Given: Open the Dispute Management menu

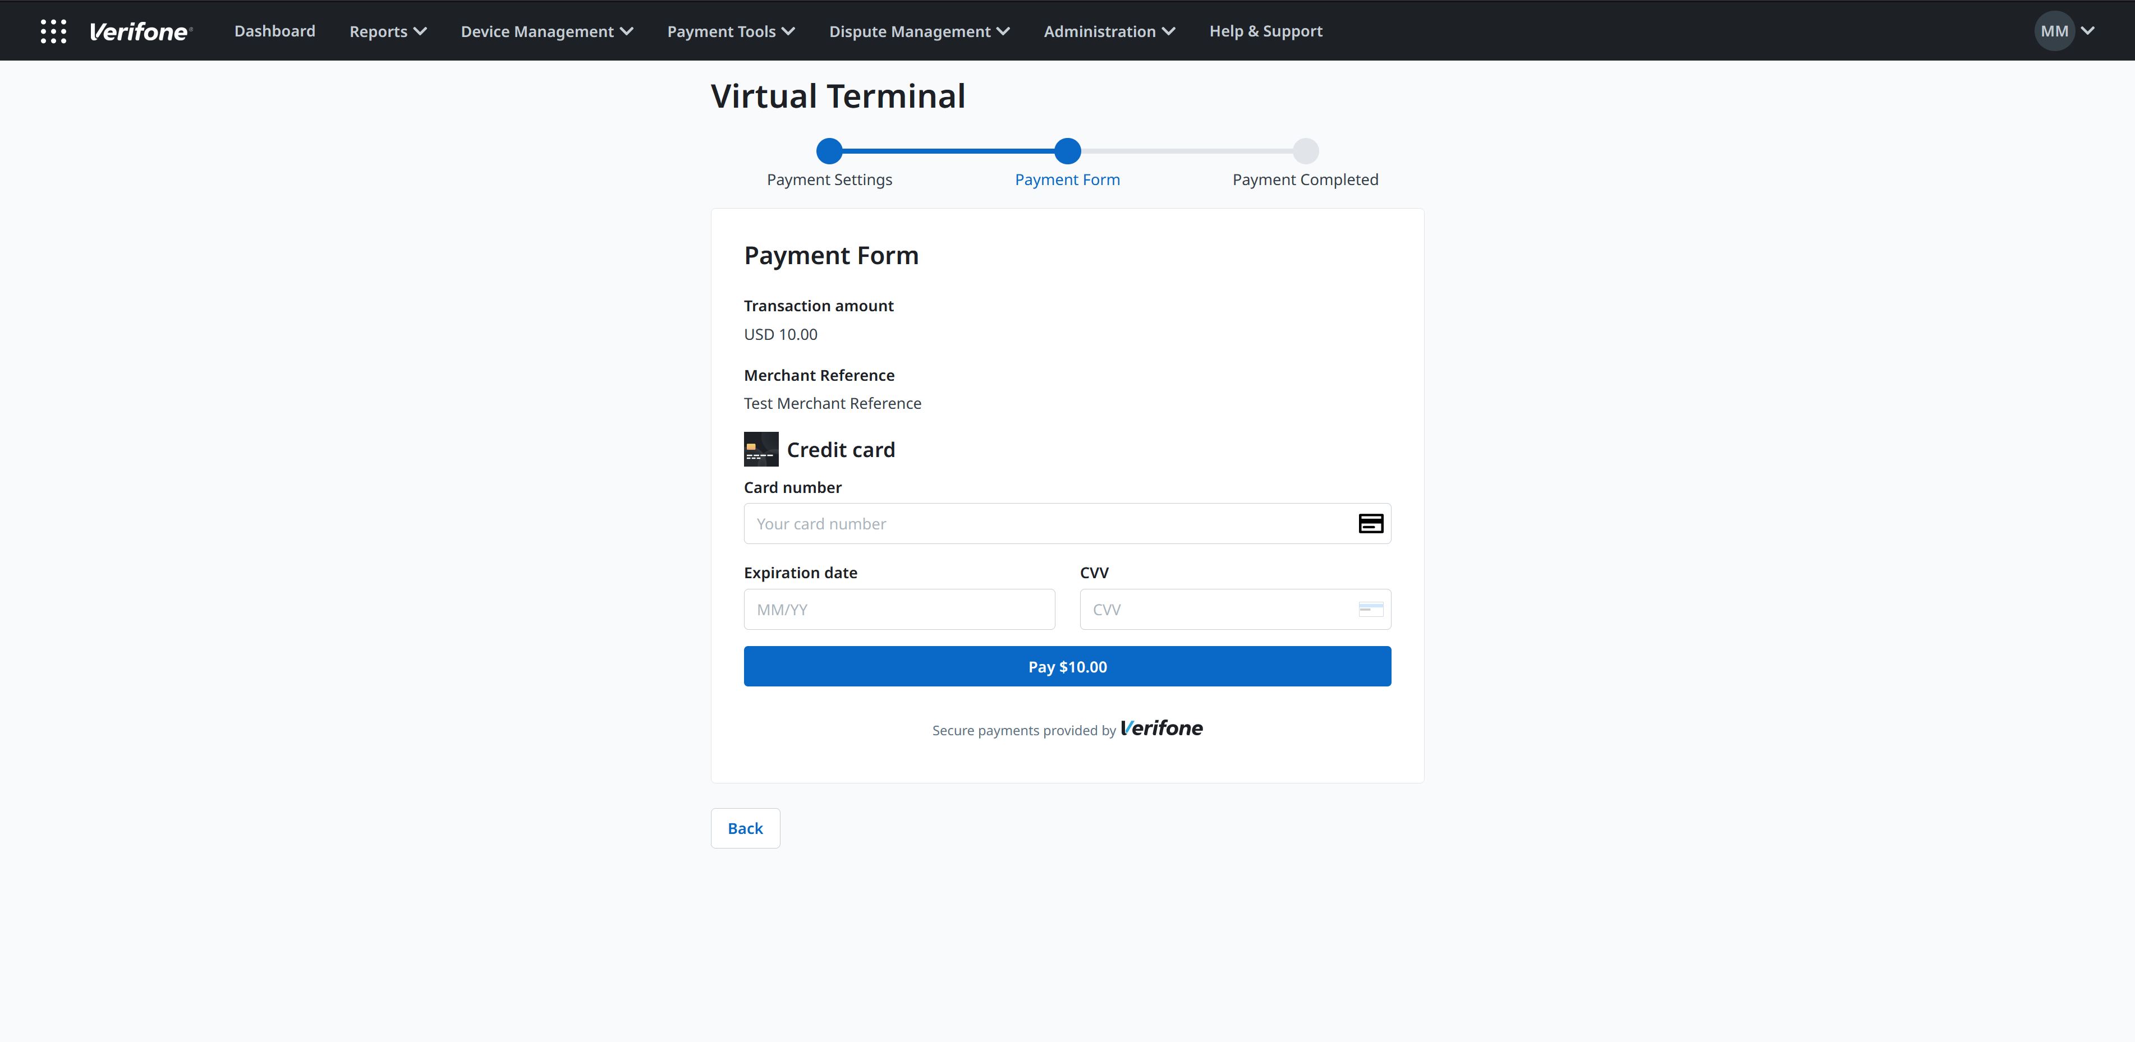Looking at the screenshot, I should click(919, 31).
